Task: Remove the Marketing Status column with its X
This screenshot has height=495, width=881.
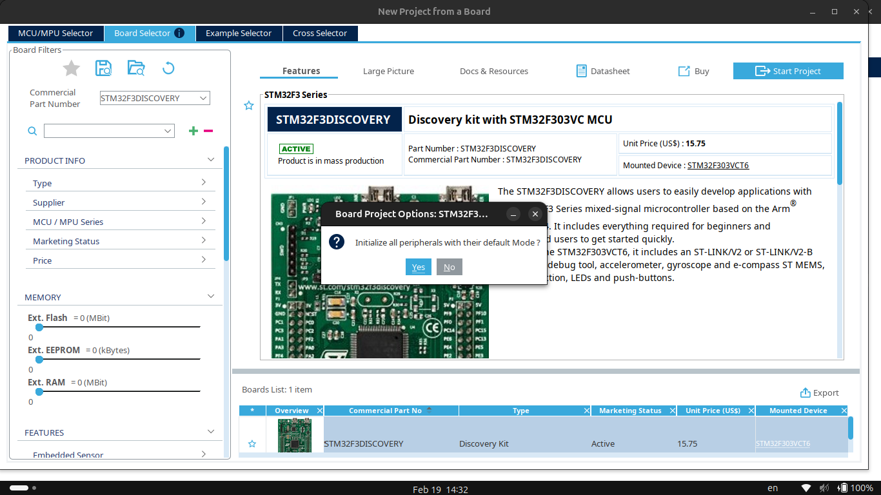Action: point(673,411)
